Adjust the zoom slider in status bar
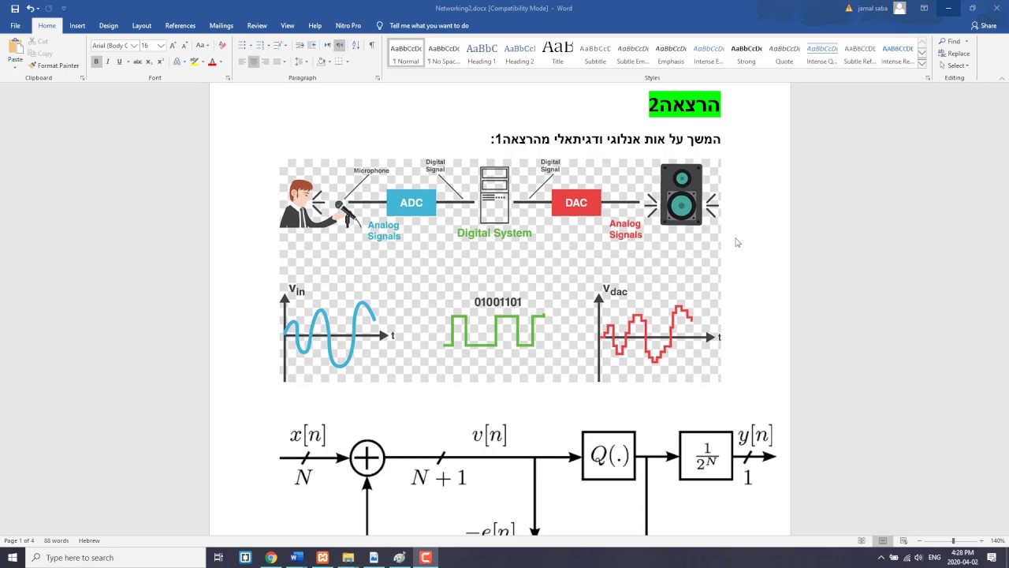The width and height of the screenshot is (1009, 568). tap(953, 540)
